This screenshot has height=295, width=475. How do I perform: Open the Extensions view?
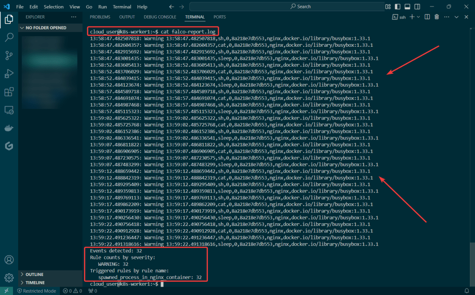coord(9,92)
